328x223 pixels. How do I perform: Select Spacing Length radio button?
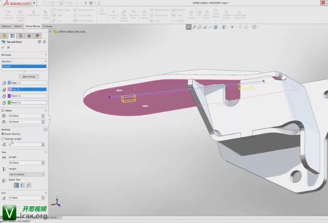coord(3,139)
